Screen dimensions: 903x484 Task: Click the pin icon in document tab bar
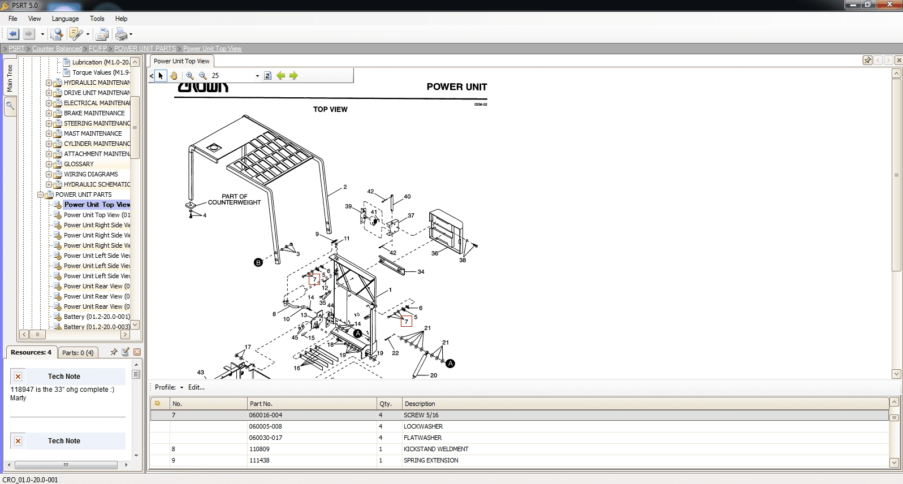[867, 60]
